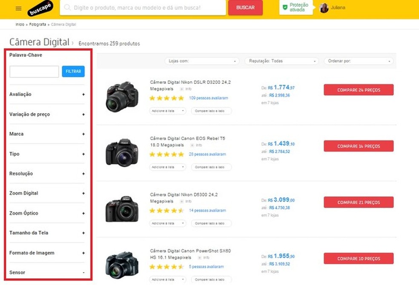Open the '109 pessoas avaliaram' reviews link
The width and height of the screenshot is (419, 285).
[x=208, y=98]
